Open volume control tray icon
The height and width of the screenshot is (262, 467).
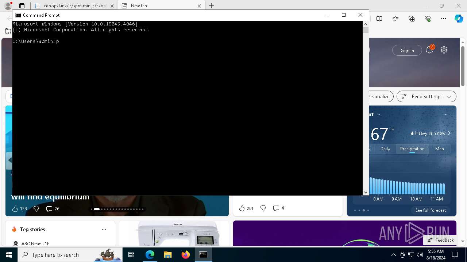point(420,255)
